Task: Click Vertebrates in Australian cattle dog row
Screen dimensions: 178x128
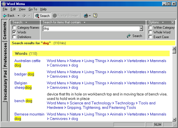Action: [x=136, y=61]
